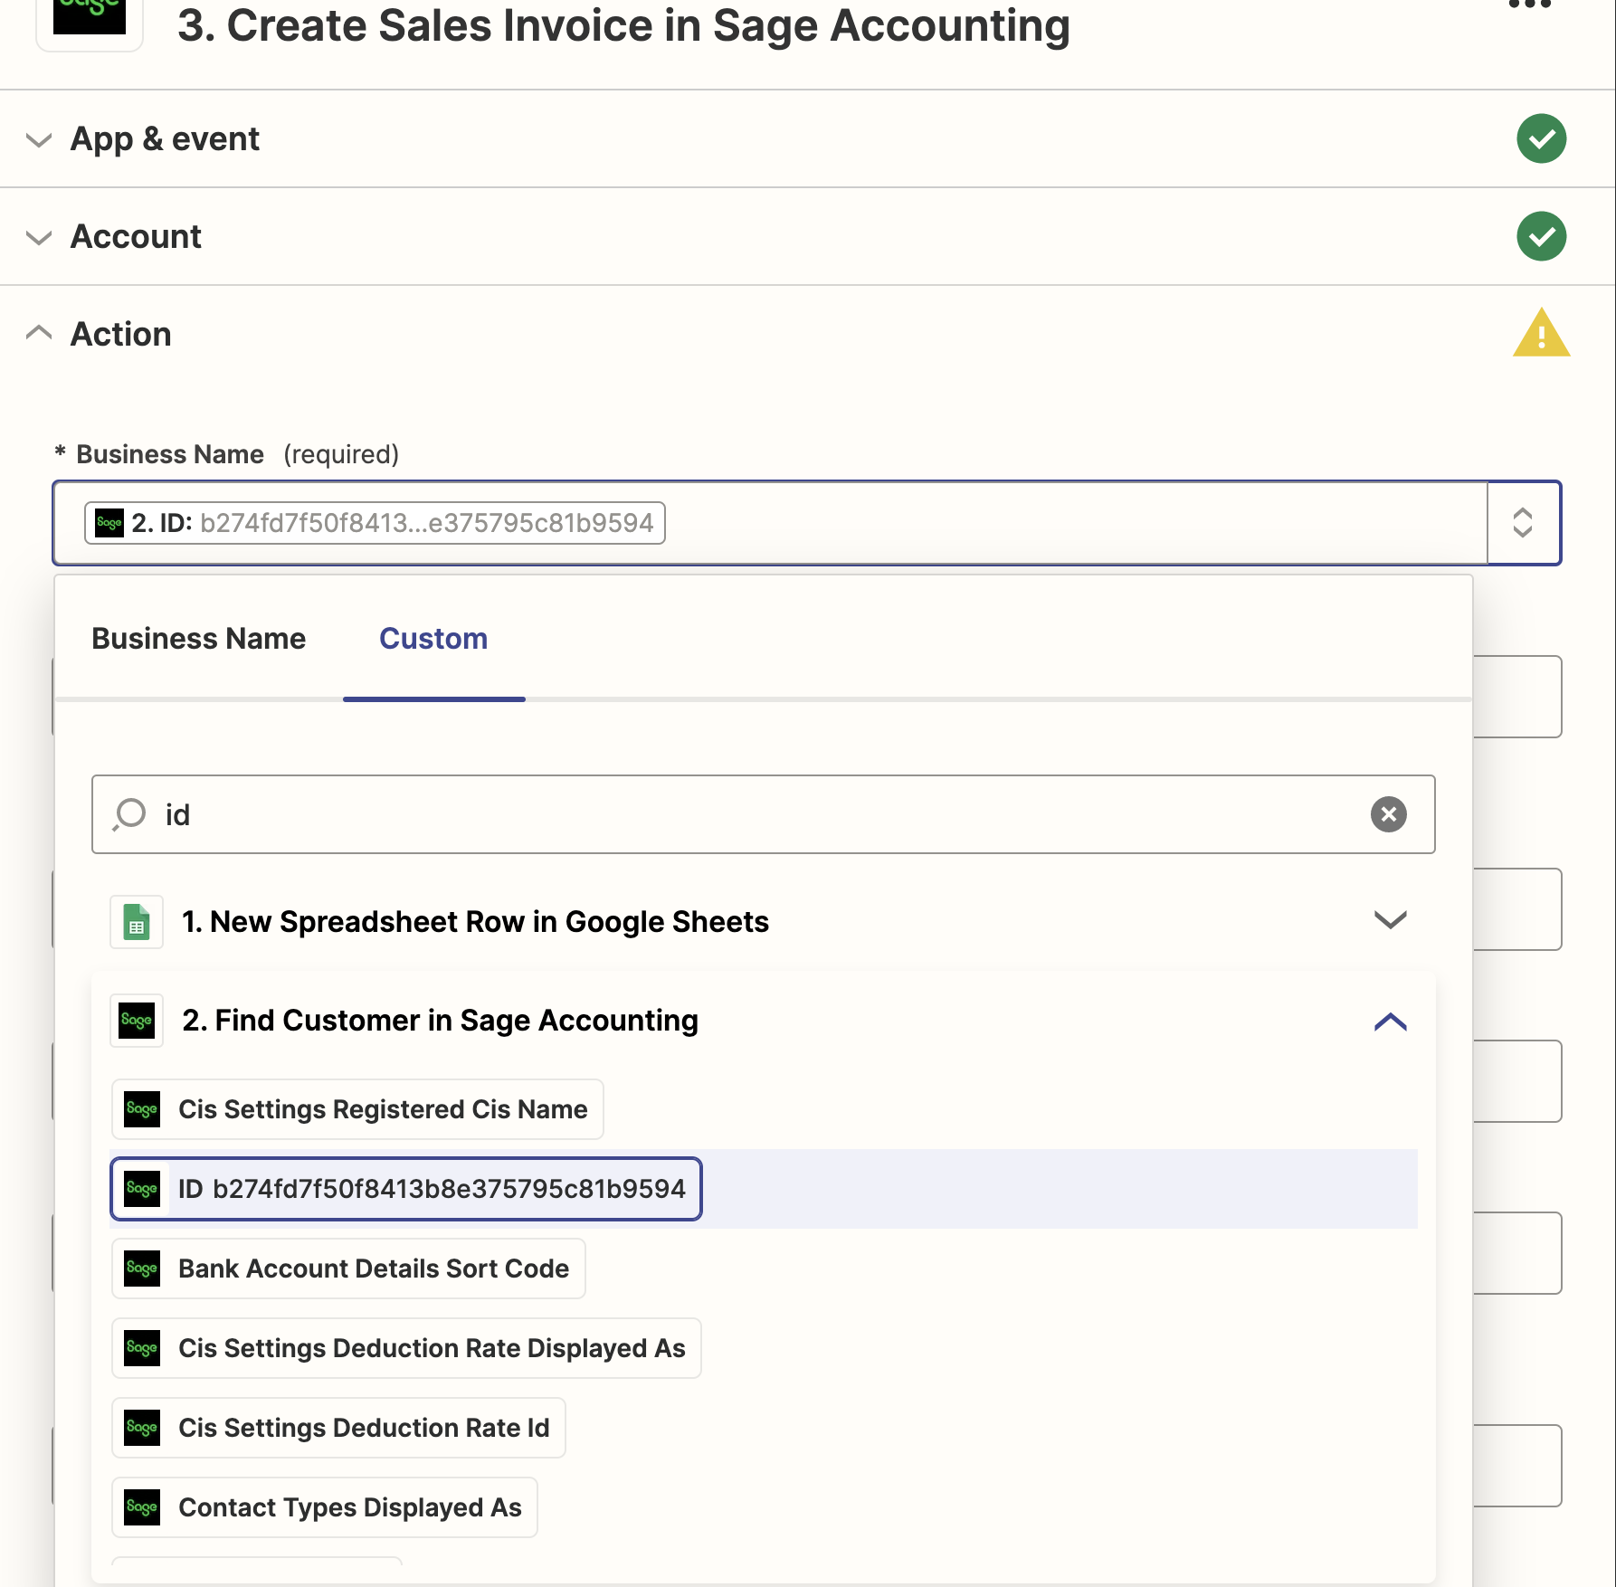Click the Google Sheets icon
This screenshot has width=1616, height=1587.
point(137,922)
